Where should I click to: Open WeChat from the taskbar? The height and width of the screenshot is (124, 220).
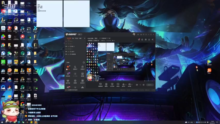(23, 122)
